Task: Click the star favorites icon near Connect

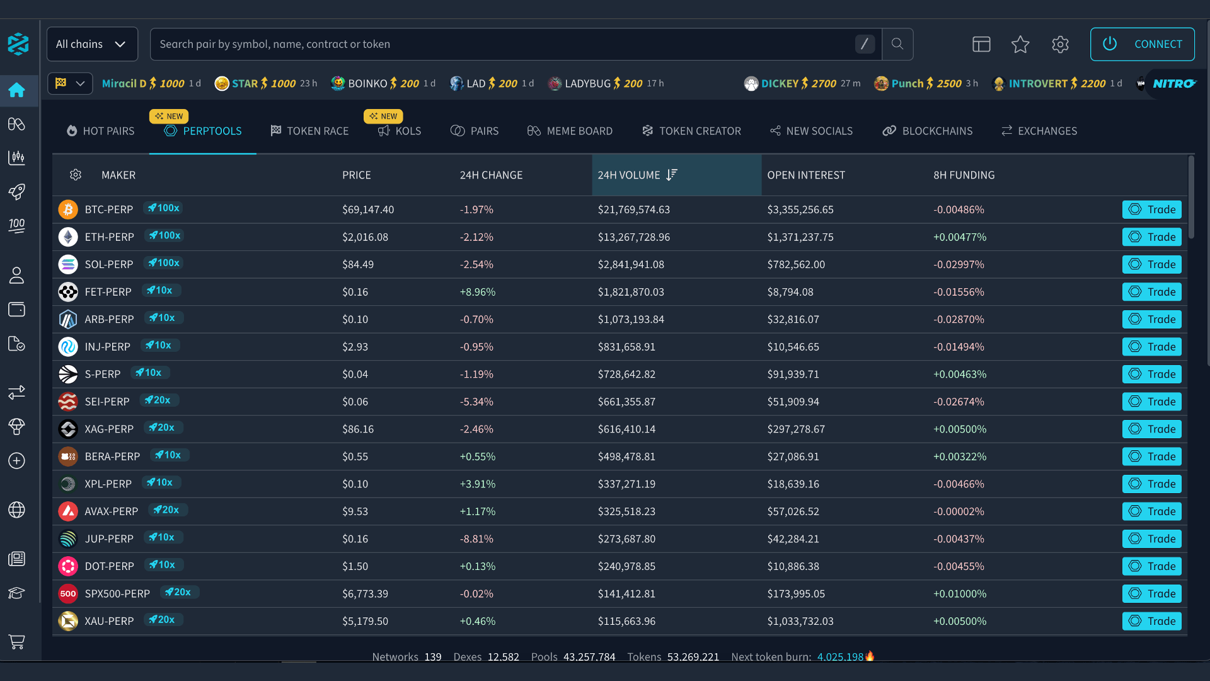Action: click(x=1020, y=44)
